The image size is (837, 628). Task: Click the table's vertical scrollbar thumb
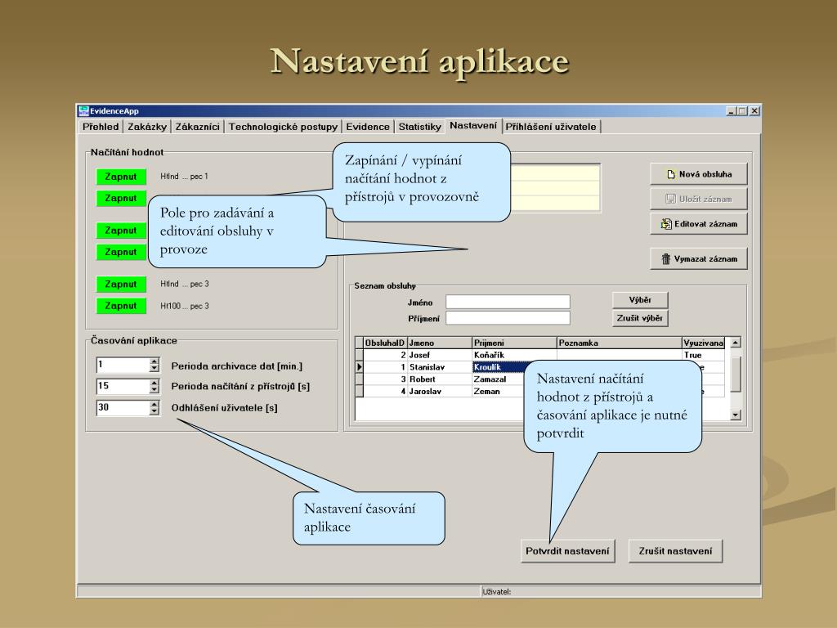tap(736, 374)
